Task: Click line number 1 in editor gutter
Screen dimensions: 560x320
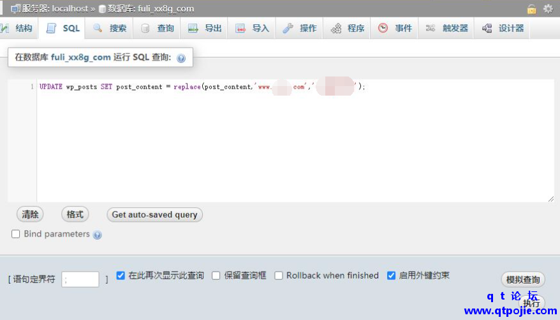Action: (x=32, y=87)
